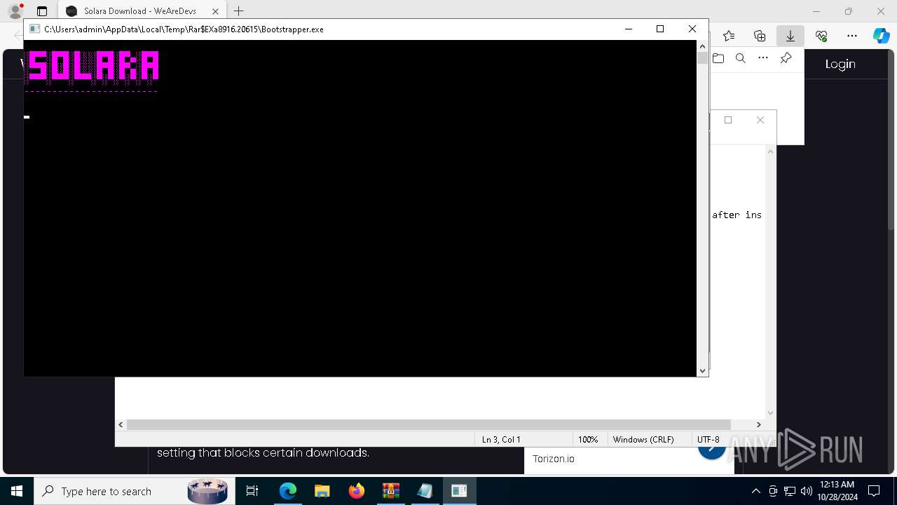
Task: Click 100% zoom level in Notepad status bar
Action: pyautogui.click(x=588, y=439)
